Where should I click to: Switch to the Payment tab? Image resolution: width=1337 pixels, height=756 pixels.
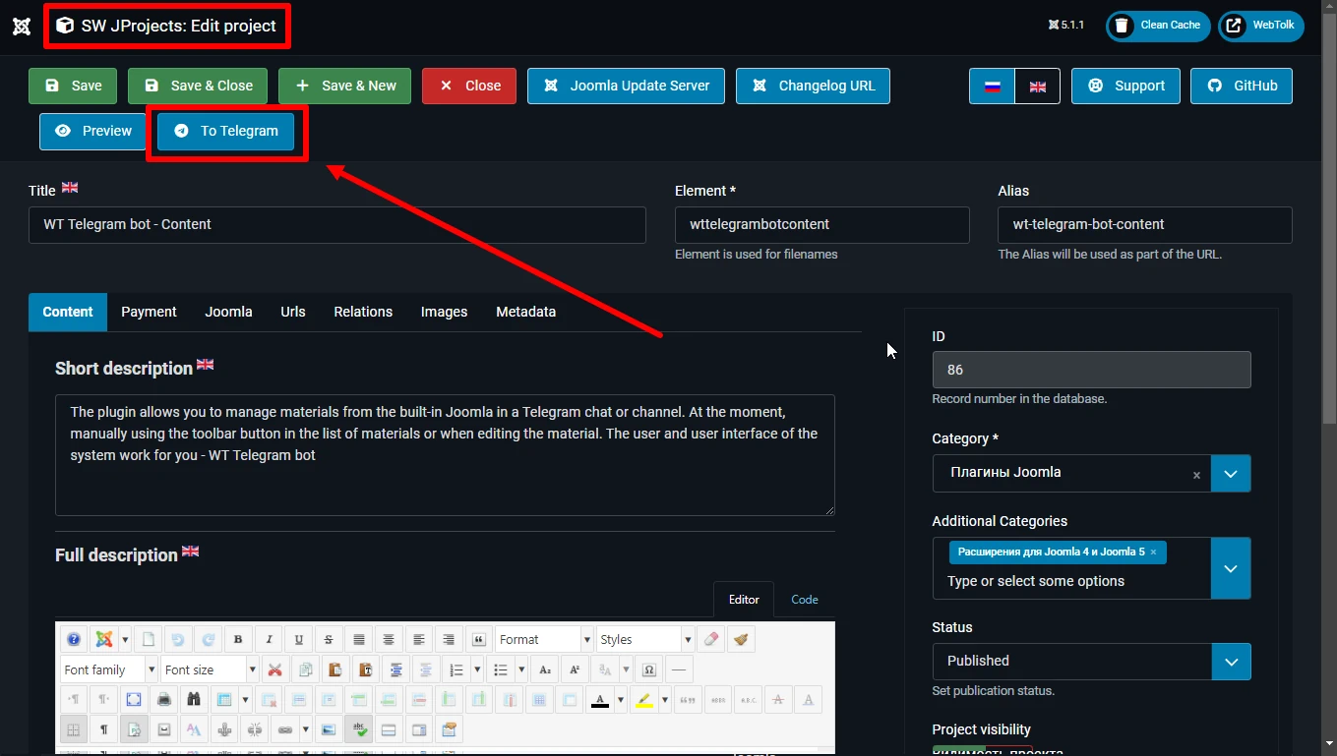pyautogui.click(x=149, y=312)
